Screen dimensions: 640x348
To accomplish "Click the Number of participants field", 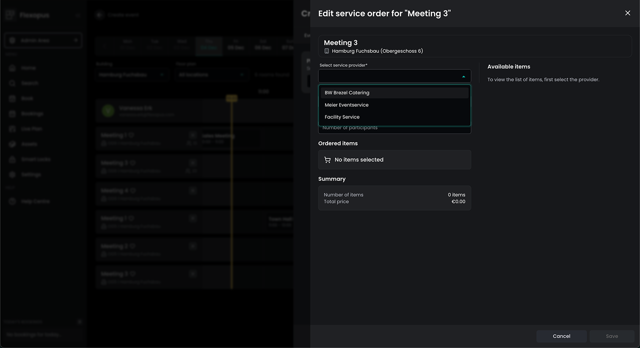I will click(394, 129).
